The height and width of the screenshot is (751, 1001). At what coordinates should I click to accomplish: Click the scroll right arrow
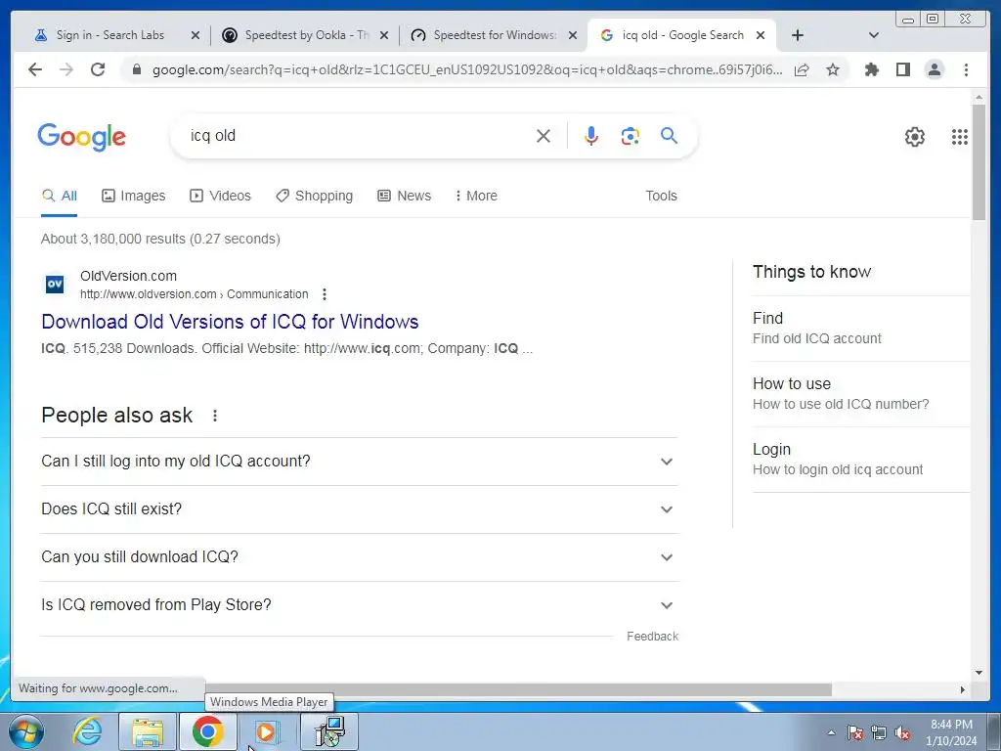(x=963, y=689)
